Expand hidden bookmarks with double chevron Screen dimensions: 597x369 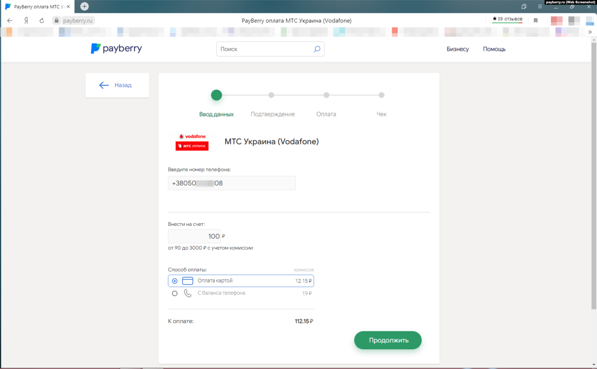[x=590, y=32]
